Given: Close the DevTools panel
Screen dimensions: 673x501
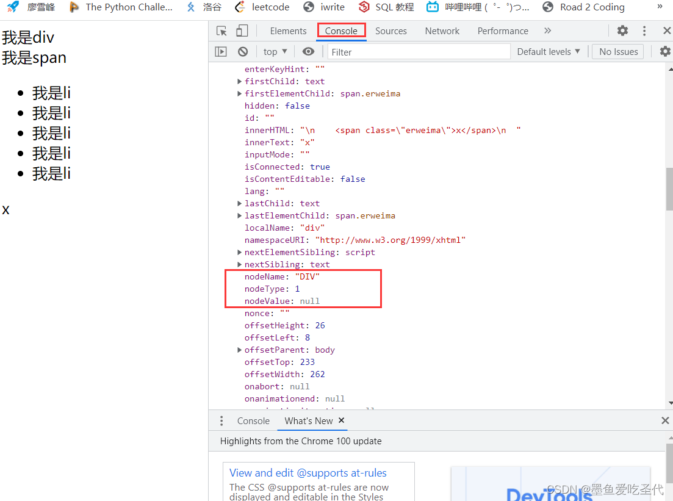Looking at the screenshot, I should click(x=666, y=31).
